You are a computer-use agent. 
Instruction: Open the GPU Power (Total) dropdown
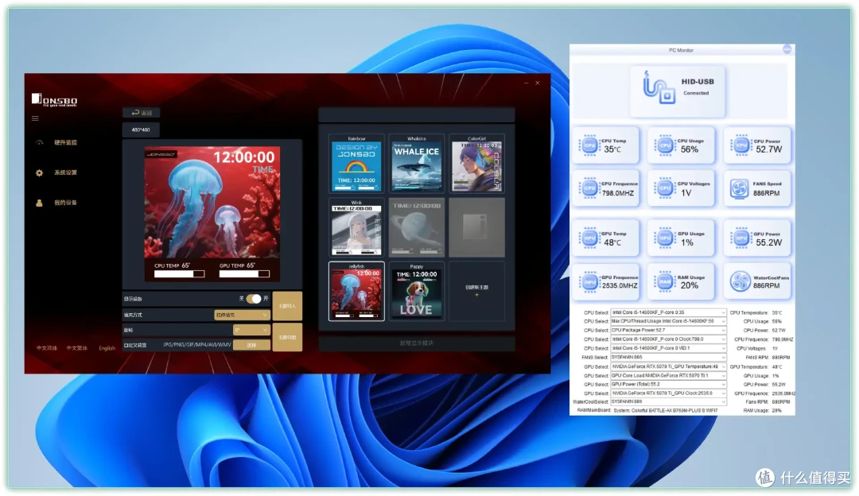(x=668, y=384)
